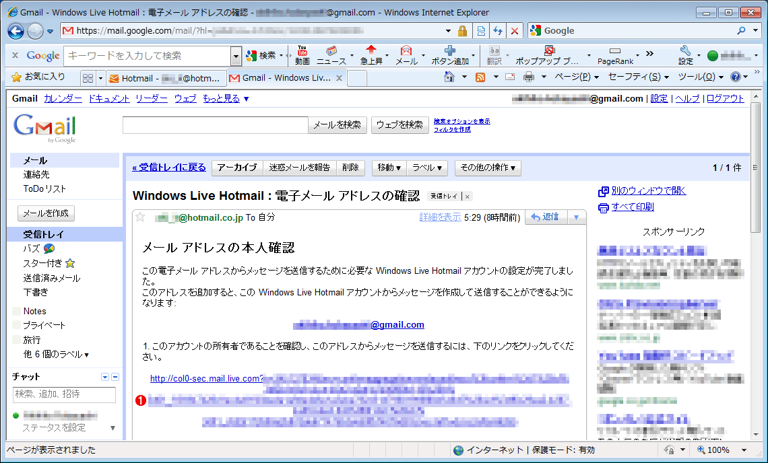Click the PageRank toolbar indicator
This screenshot has width=768, height=463.
(x=615, y=55)
